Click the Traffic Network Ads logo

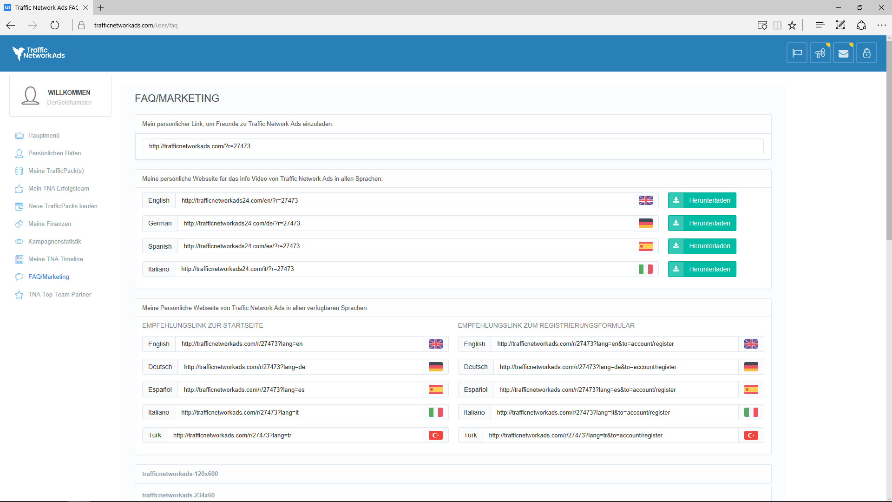pyautogui.click(x=39, y=53)
